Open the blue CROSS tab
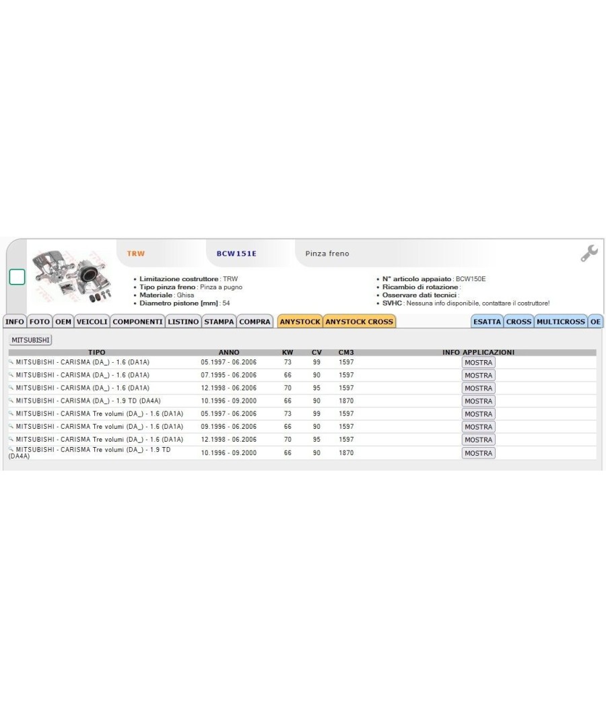 518,322
